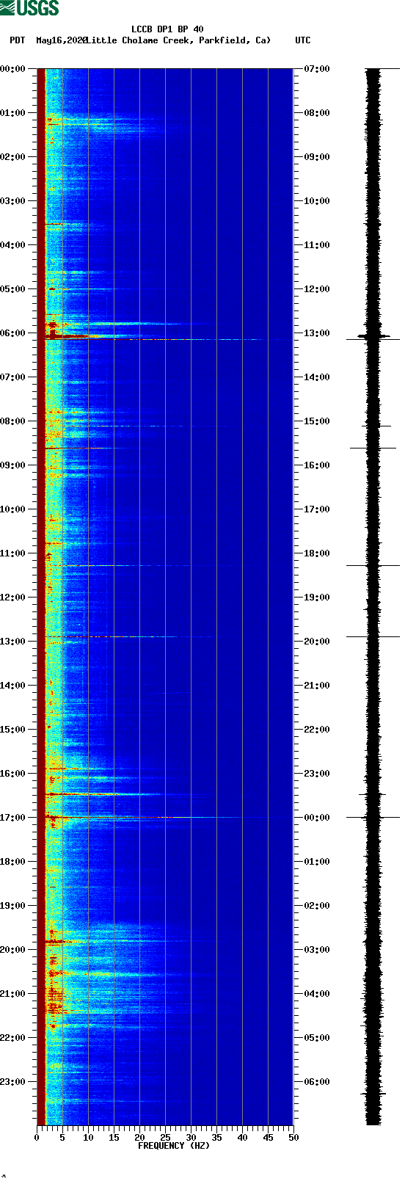Click the 20:00 label on the UTC axis
This screenshot has width=405, height=1184.
[x=317, y=642]
